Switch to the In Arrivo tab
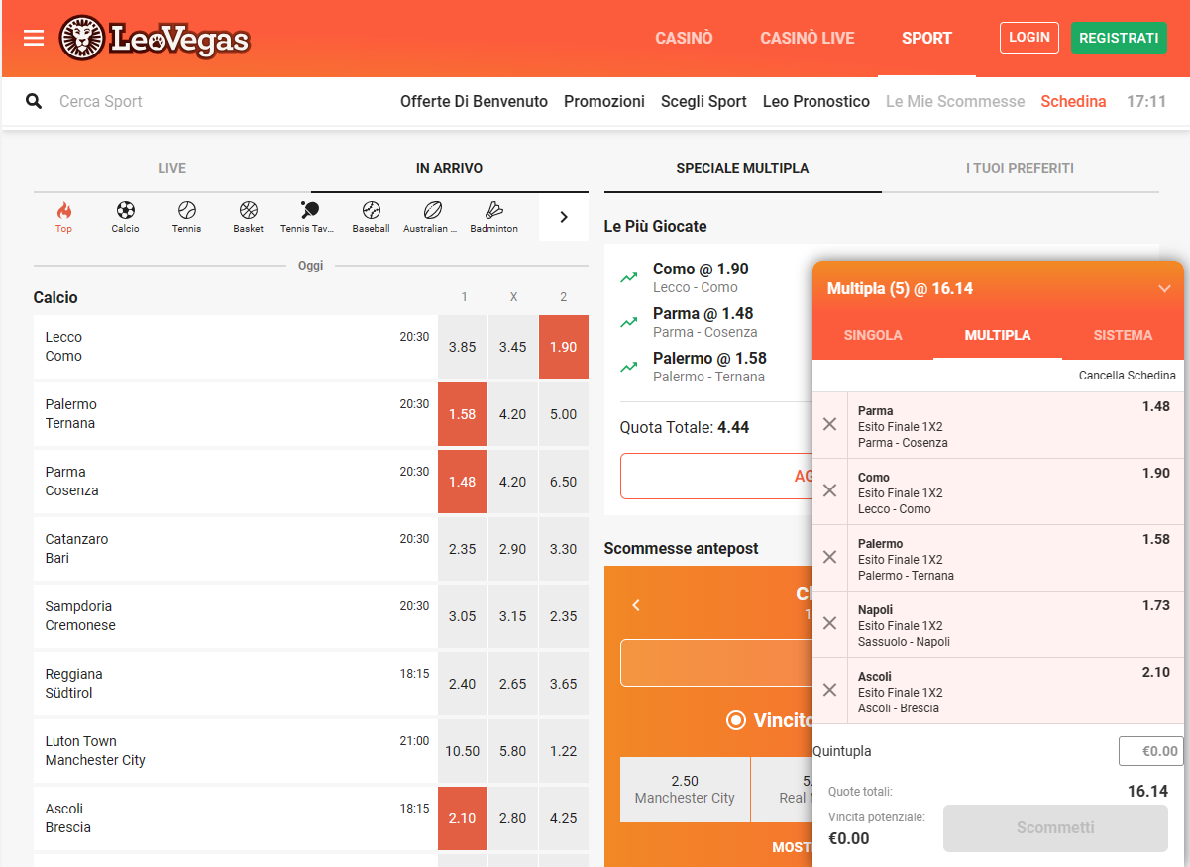Viewport: 1190px width, 867px height. coord(450,168)
